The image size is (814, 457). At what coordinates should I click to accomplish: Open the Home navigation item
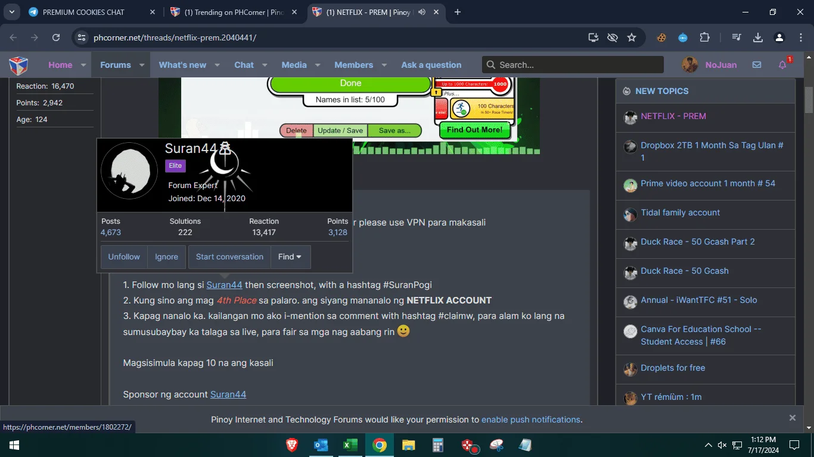pyautogui.click(x=60, y=65)
